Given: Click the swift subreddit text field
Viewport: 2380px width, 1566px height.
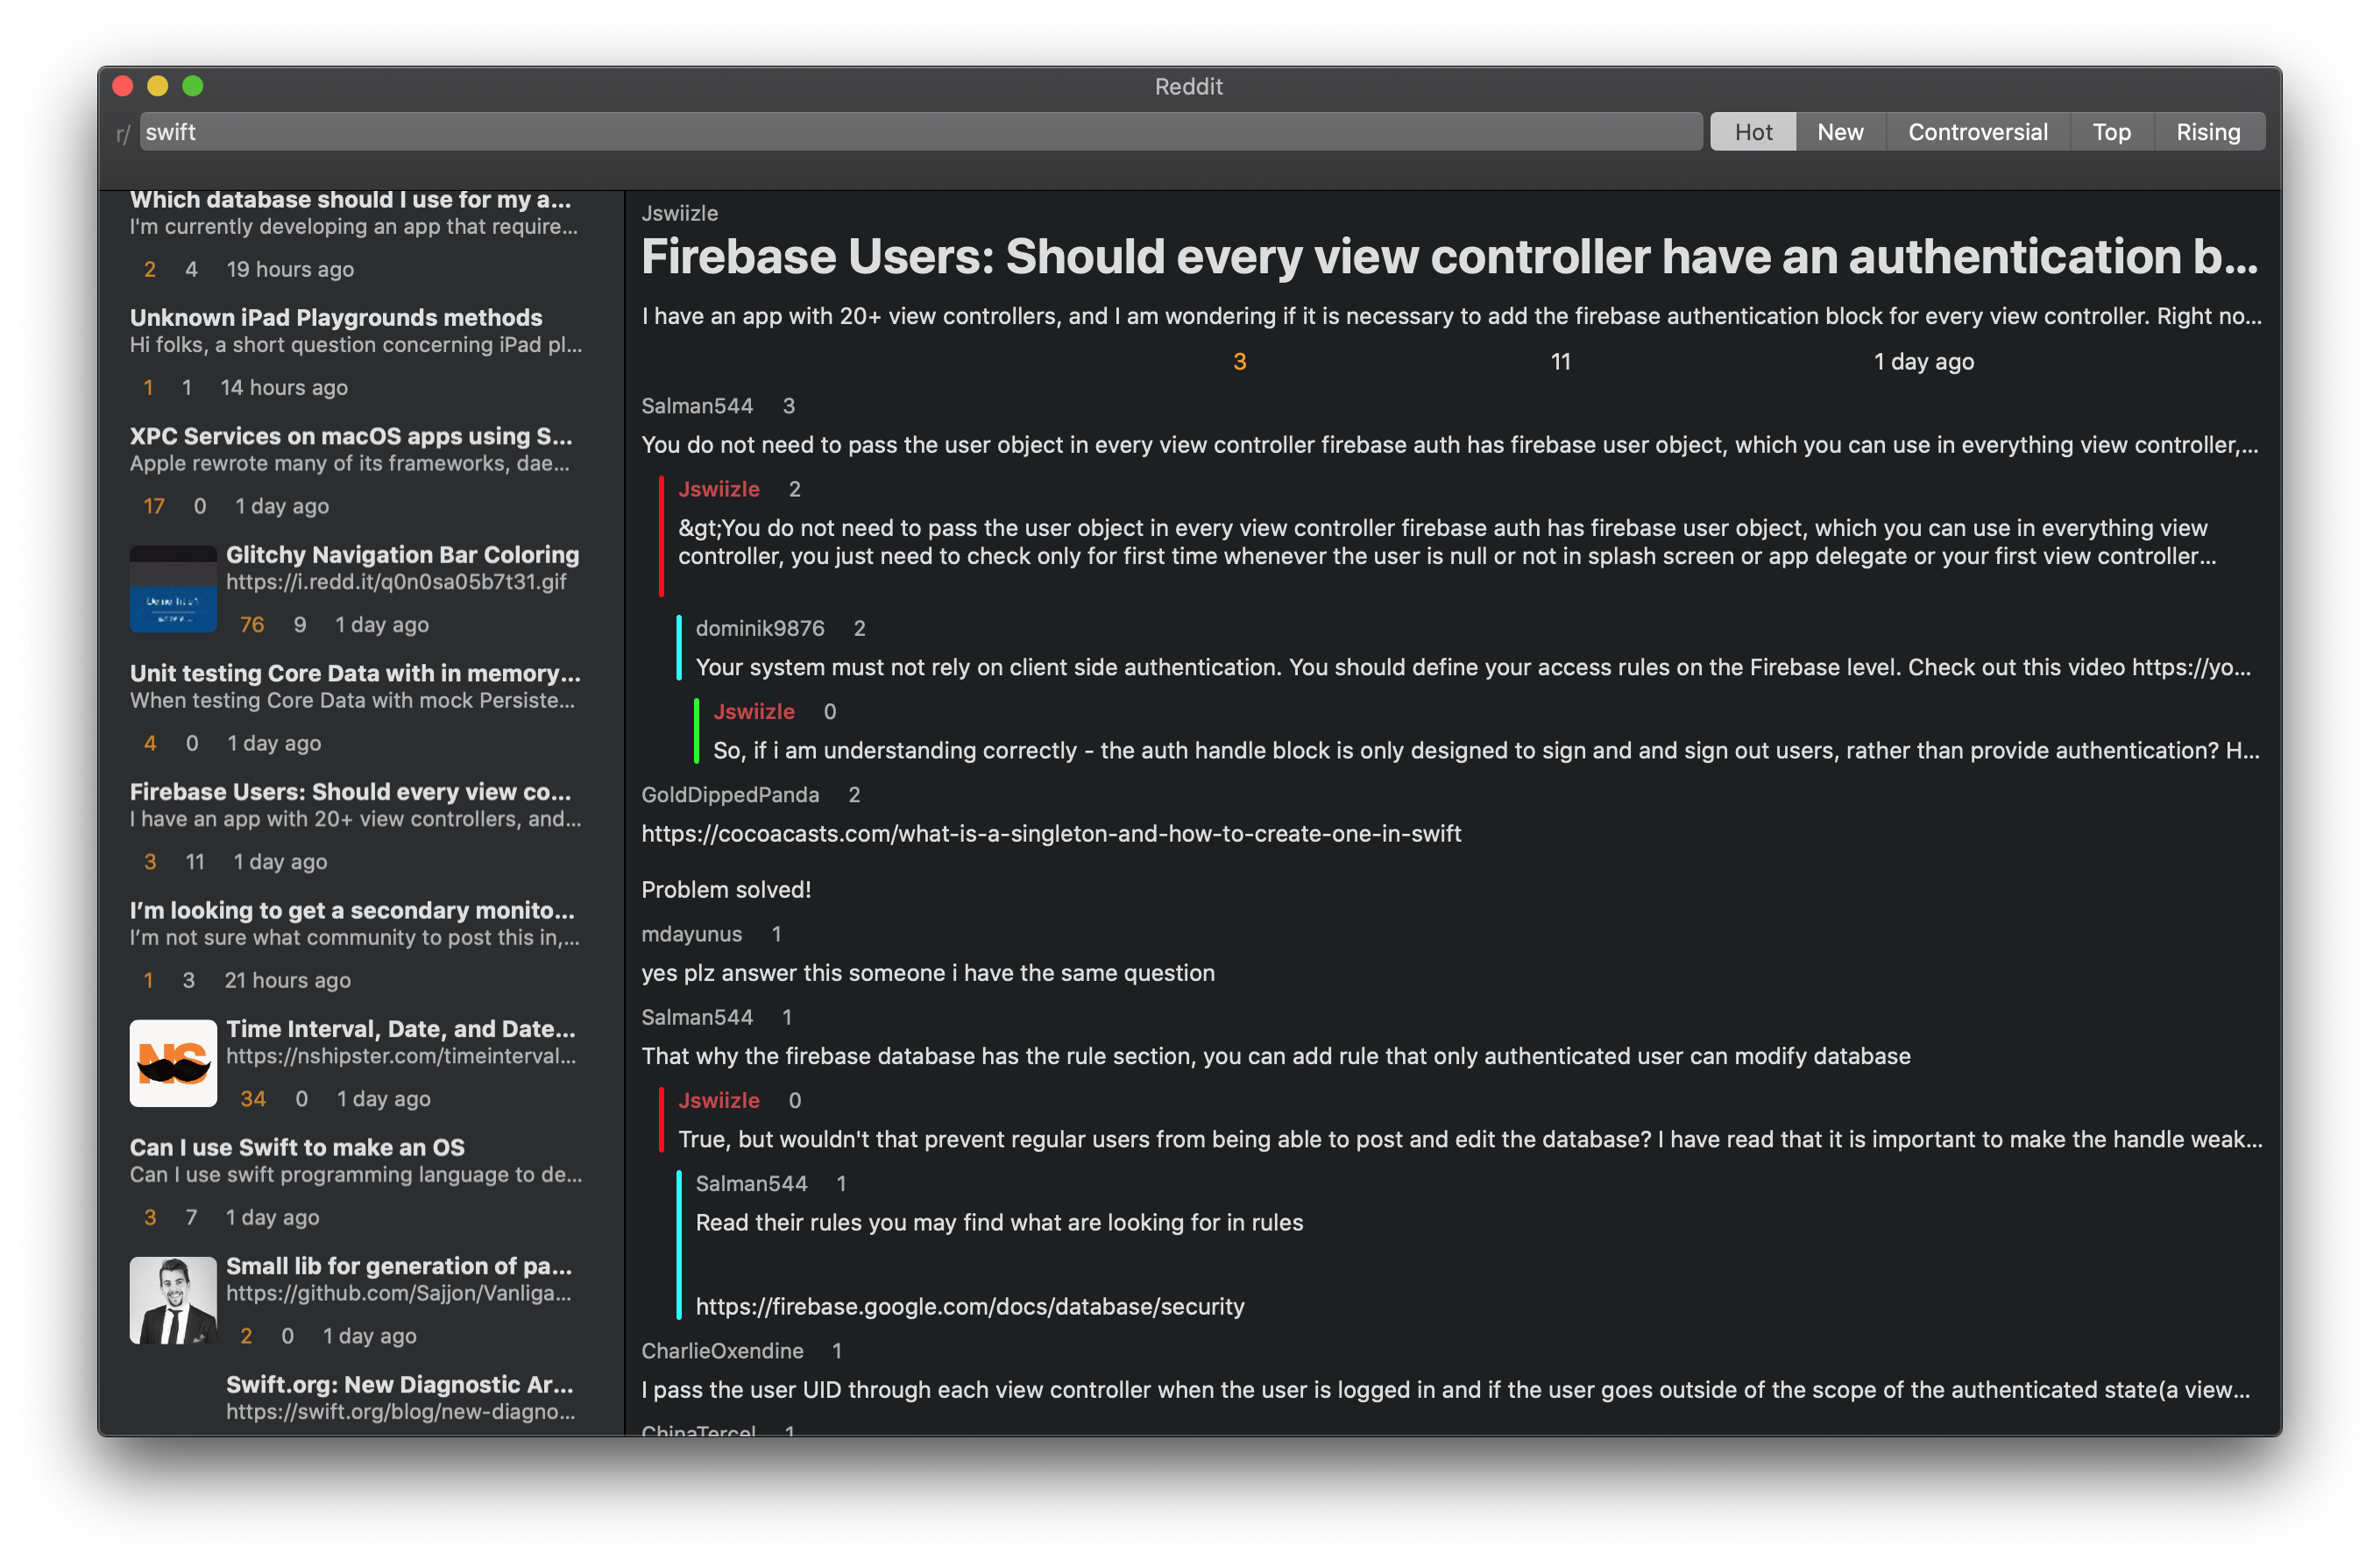Looking at the screenshot, I should pyautogui.click(x=920, y=132).
